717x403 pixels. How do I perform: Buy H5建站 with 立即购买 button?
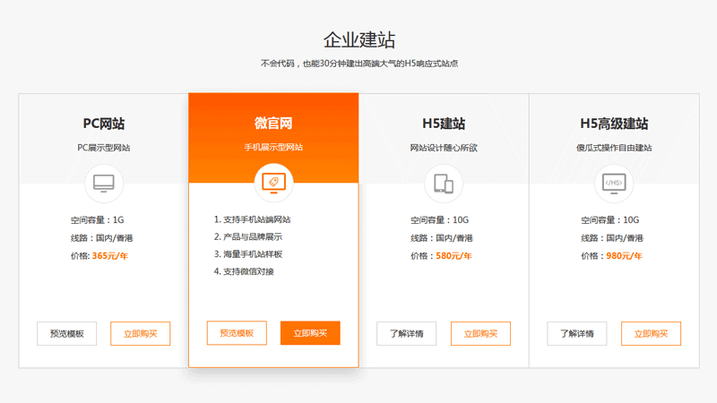[480, 333]
